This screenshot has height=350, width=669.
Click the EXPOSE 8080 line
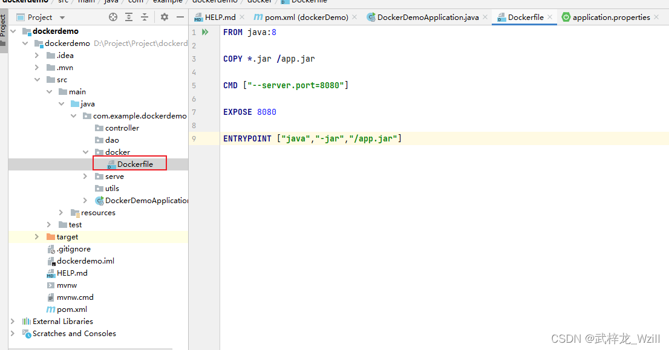(x=250, y=112)
